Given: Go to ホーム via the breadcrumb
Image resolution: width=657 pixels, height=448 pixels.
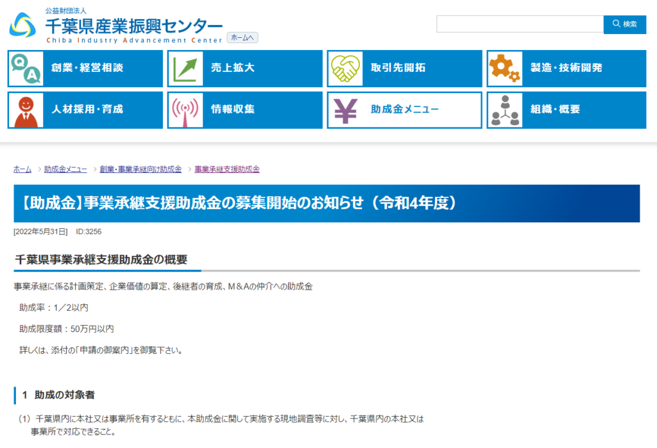Looking at the screenshot, I should [x=22, y=169].
